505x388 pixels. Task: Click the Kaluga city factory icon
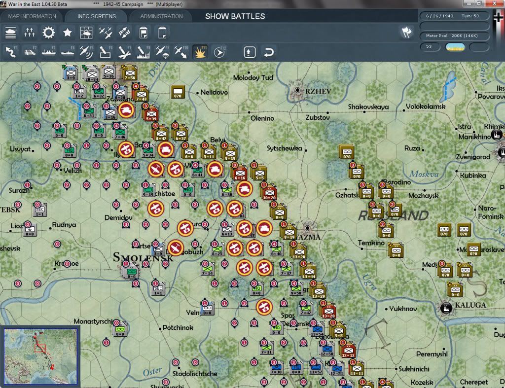[446, 309]
